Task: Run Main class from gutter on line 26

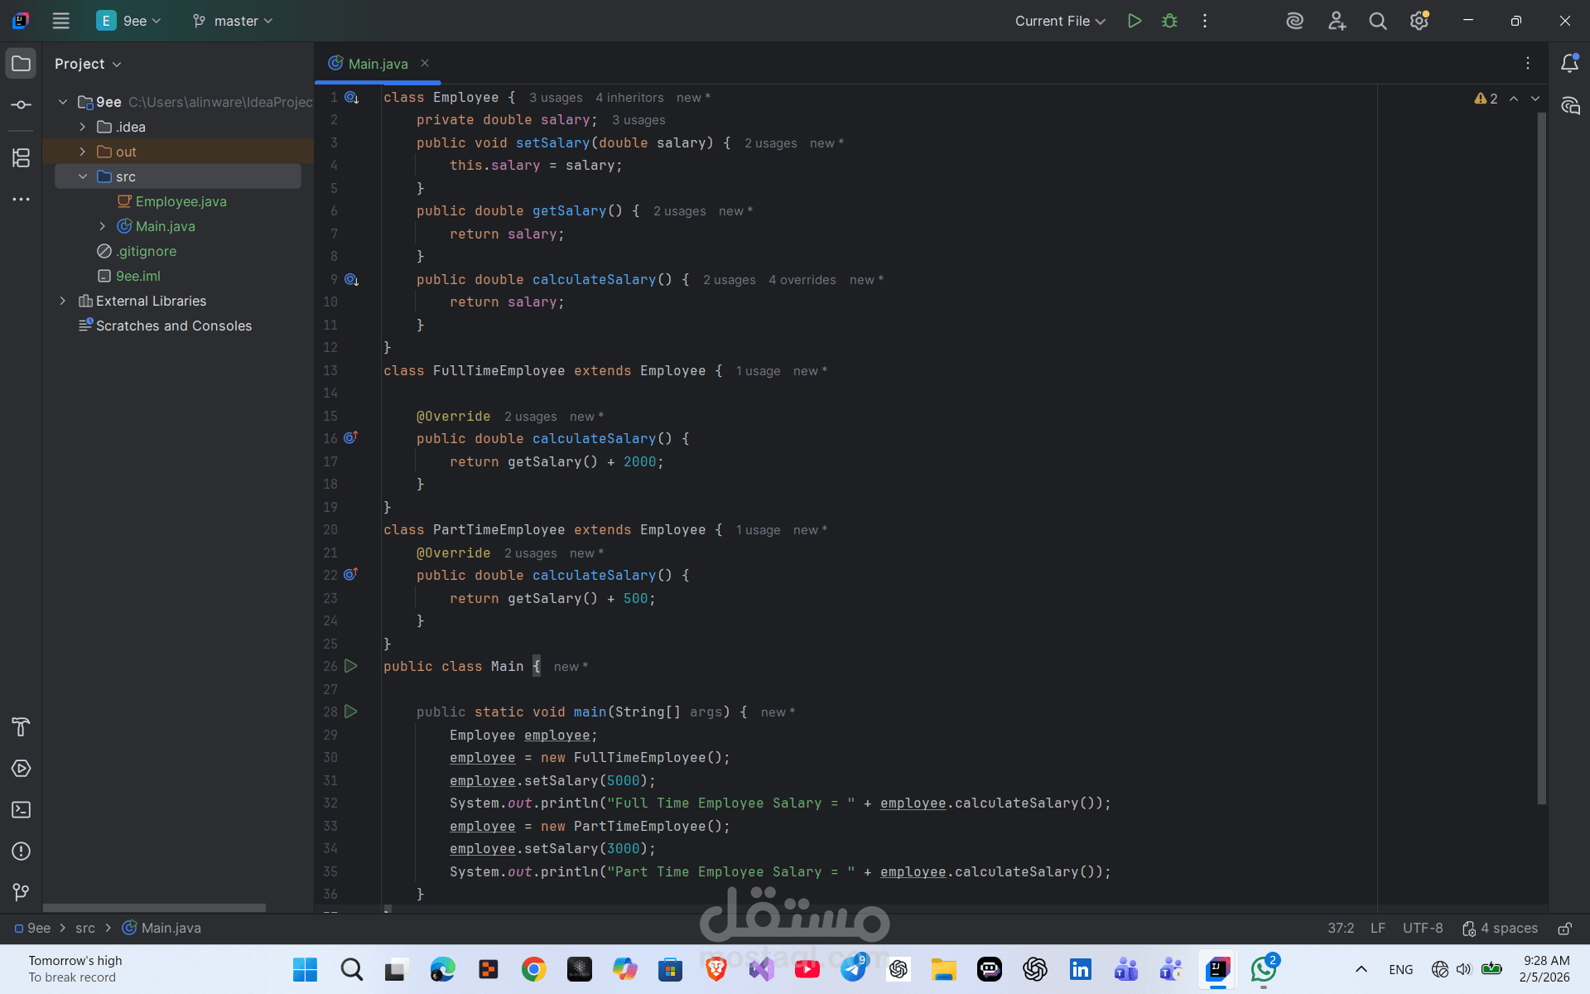Action: (351, 666)
